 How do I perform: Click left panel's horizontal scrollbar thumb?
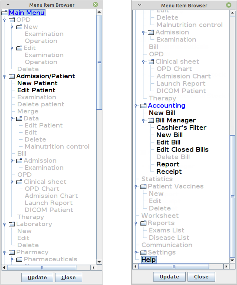coord(41,268)
